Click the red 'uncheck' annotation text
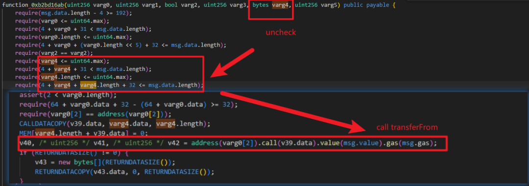Image resolution: width=529 pixels, height=186 pixels. click(x=280, y=33)
